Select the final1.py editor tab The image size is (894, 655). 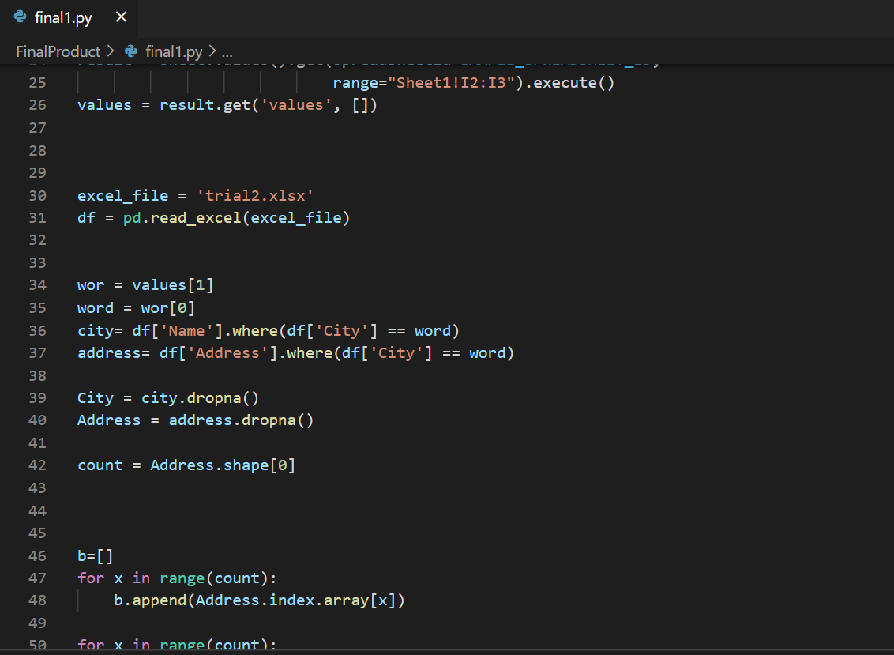(69, 17)
